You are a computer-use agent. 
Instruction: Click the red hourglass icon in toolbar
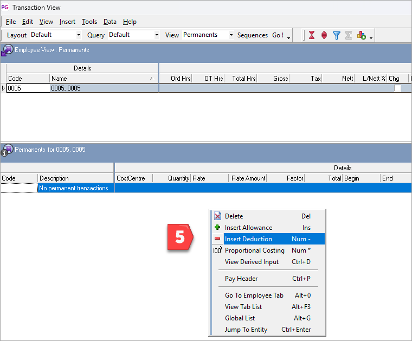click(312, 35)
